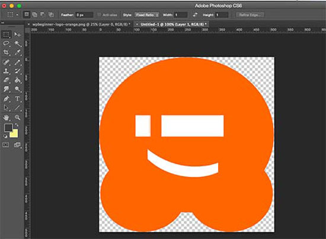
Task: Select the Rectangular Marquee tool
Action: point(6,34)
